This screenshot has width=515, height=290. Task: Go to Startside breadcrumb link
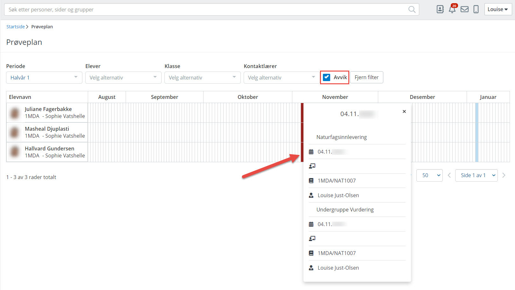tap(15, 27)
